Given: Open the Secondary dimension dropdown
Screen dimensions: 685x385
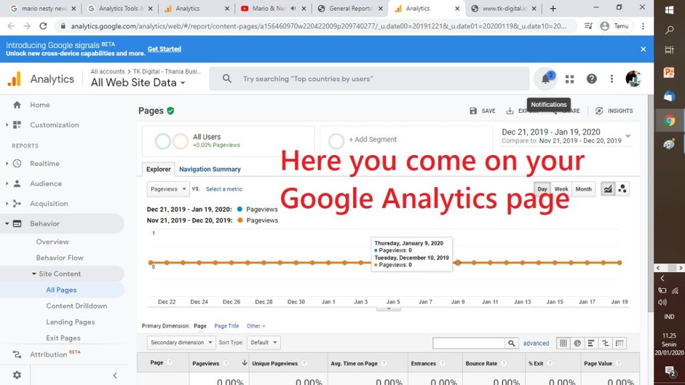Looking at the screenshot, I should click(181, 343).
